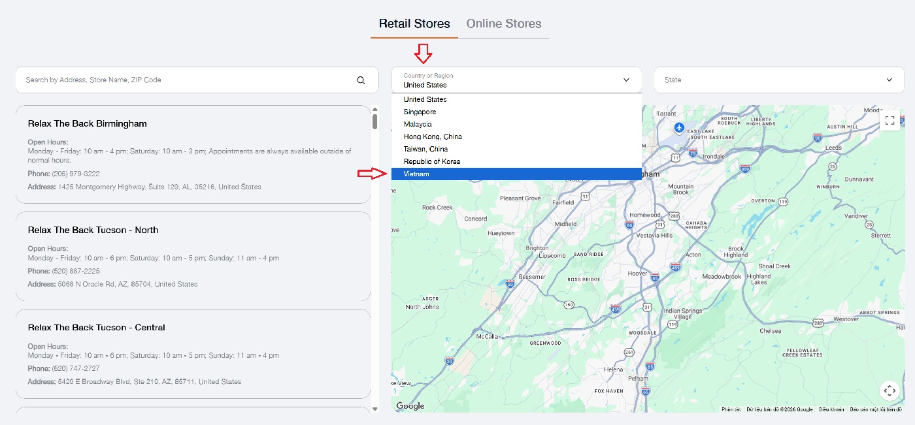Click the Hueytown label on the map
915x425 pixels.
501,233
